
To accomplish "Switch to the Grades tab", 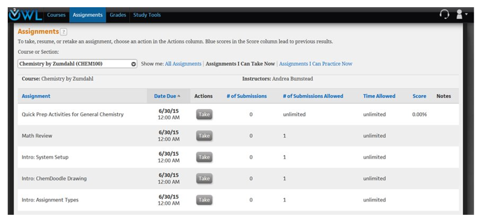I will click(x=118, y=15).
